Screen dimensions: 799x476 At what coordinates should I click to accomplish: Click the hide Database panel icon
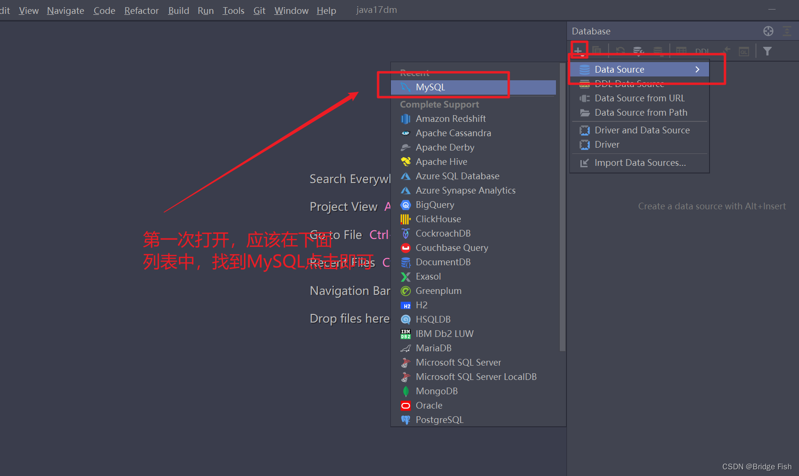787,31
